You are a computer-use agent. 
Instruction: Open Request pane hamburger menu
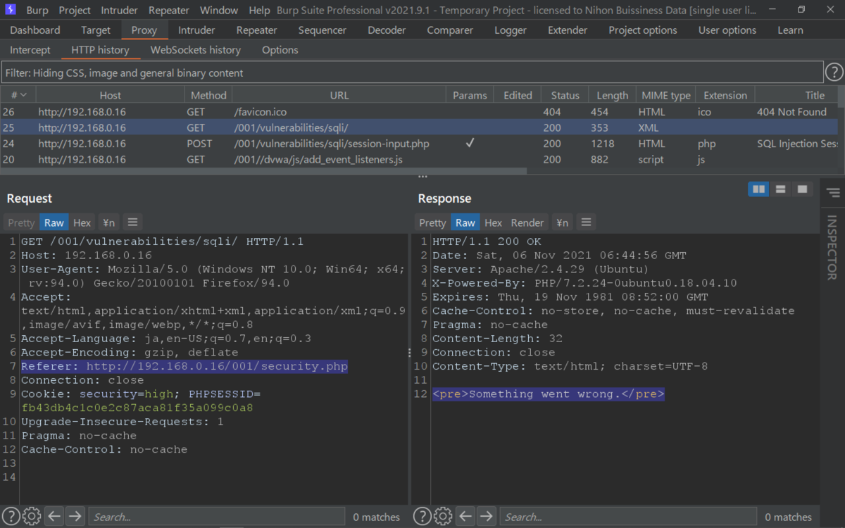[132, 222]
